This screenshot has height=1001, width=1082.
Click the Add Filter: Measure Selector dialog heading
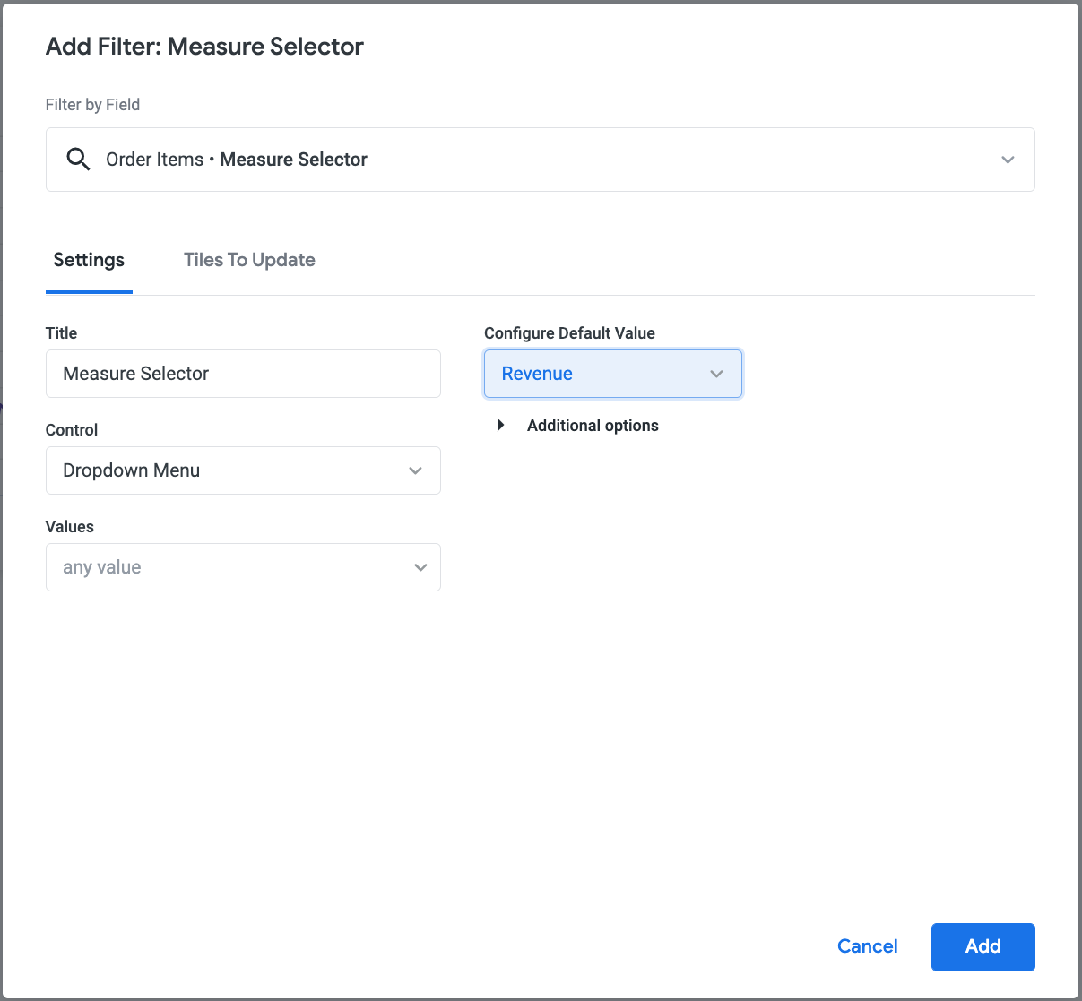tap(204, 46)
